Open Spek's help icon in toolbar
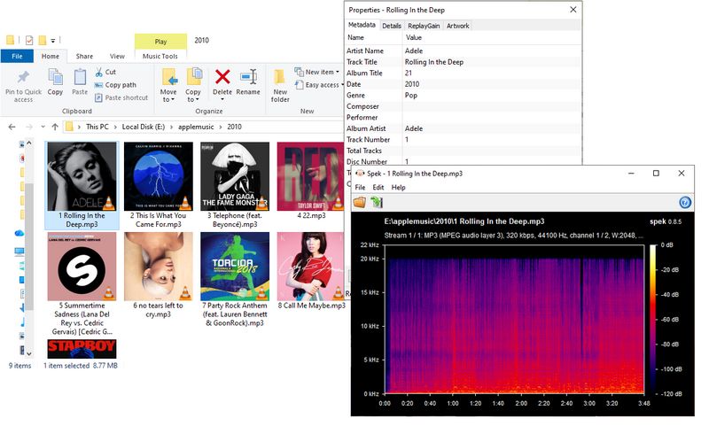709x426 pixels. [684, 203]
